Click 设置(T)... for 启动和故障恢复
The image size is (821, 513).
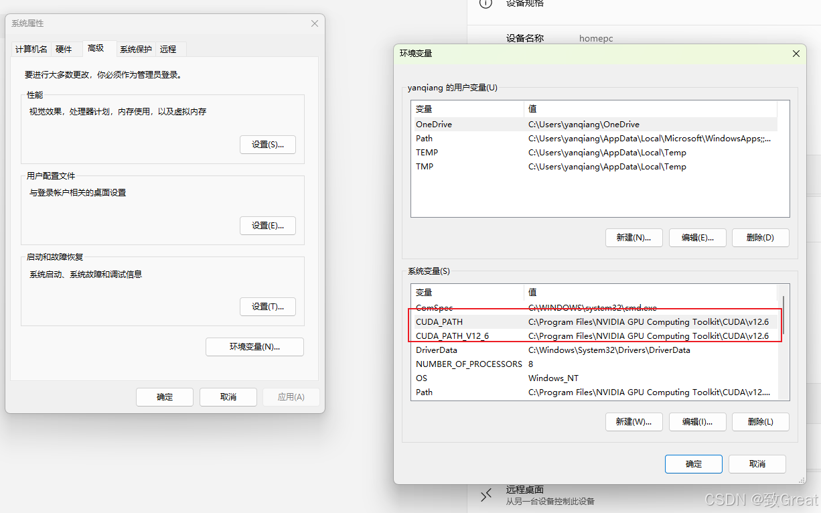point(268,307)
